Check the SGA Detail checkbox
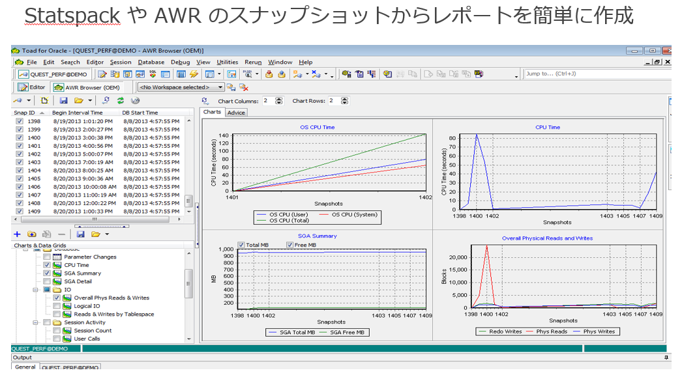The image size is (682, 379). [x=46, y=281]
